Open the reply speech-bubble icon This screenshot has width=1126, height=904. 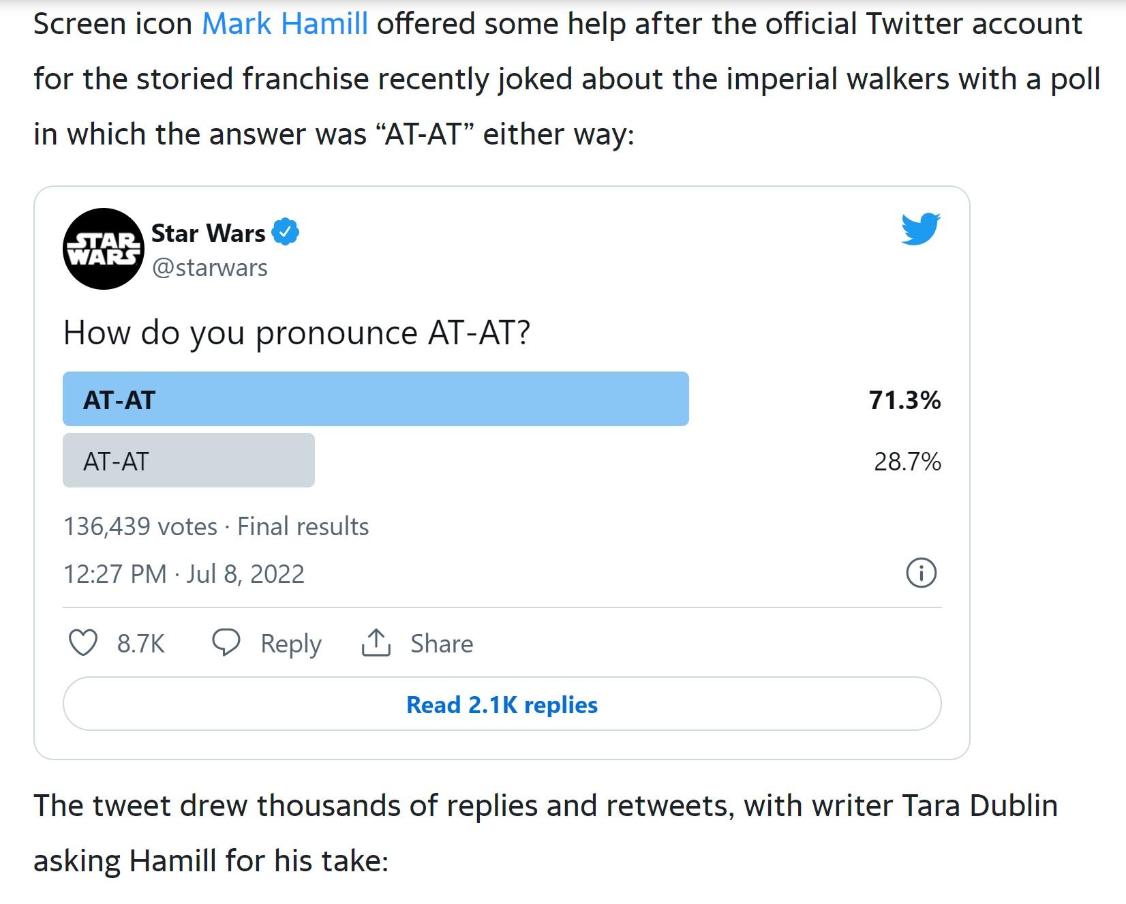(228, 642)
